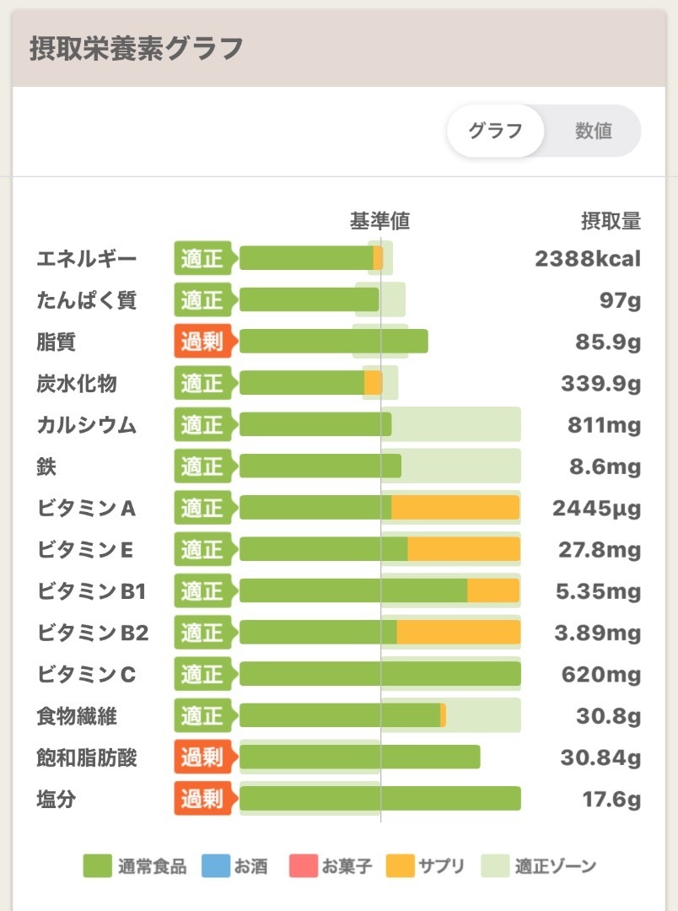Click the 適正 badge beside カルシウム
The height and width of the screenshot is (911, 678).
coord(202,425)
